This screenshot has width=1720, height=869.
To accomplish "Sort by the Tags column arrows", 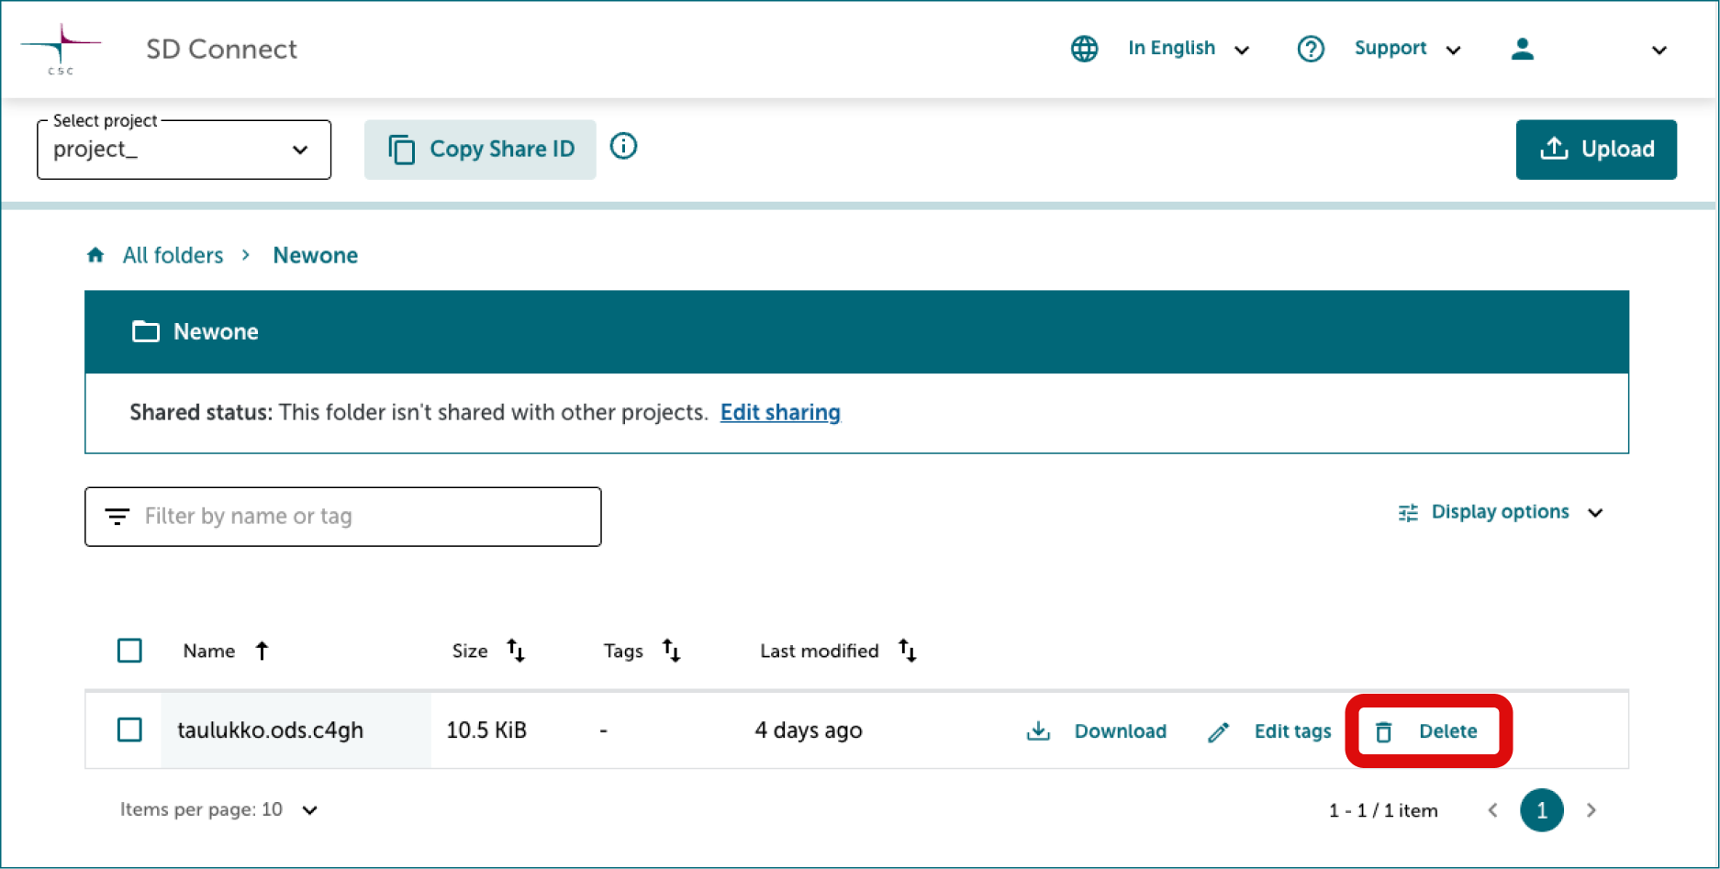I will 672,651.
